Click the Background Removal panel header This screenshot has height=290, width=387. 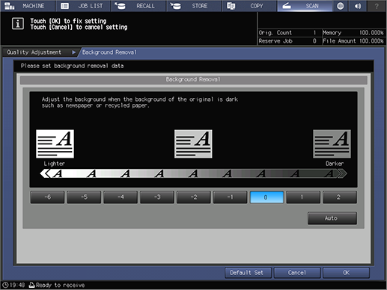(x=193, y=80)
